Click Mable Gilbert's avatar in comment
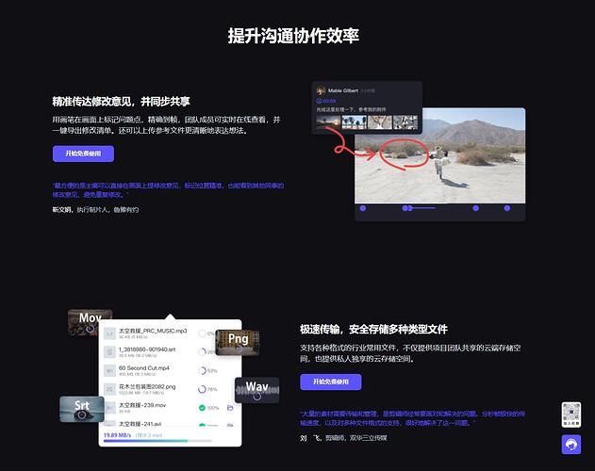The image size is (595, 471). [x=321, y=90]
